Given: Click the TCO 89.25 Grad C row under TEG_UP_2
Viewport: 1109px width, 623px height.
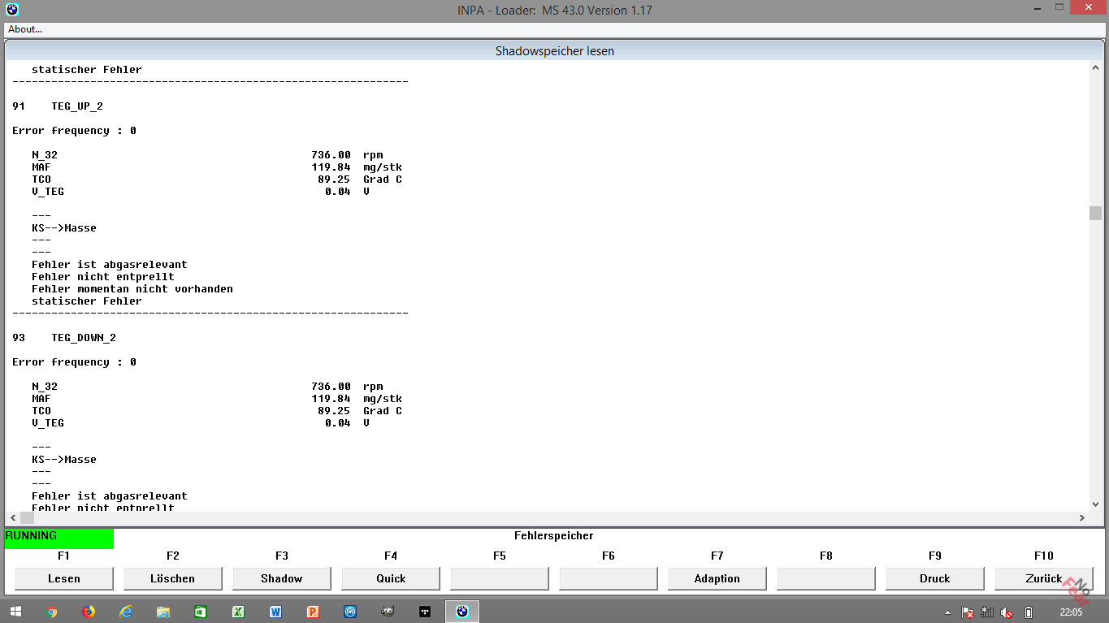Looking at the screenshot, I should (x=217, y=180).
